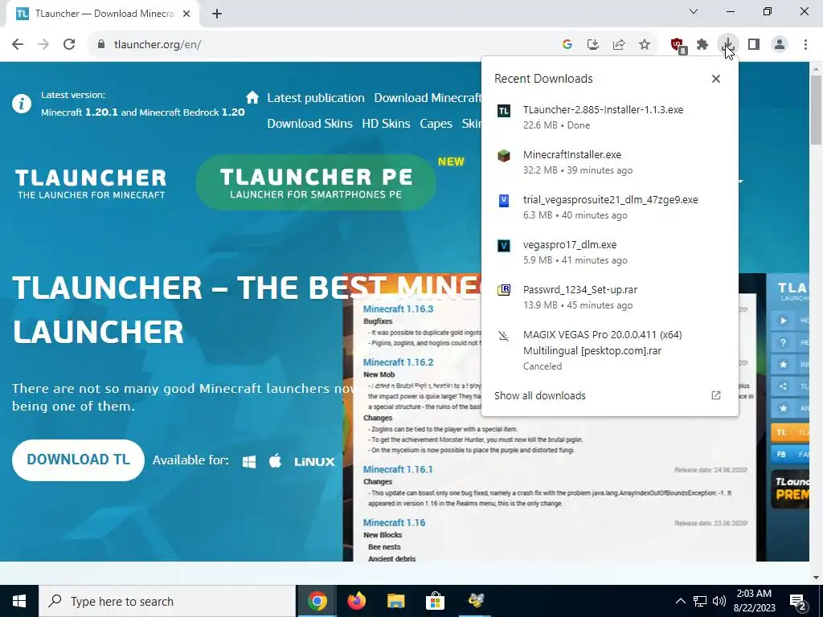The image size is (823, 617).
Task: Click Show all downloads
Action: click(x=539, y=395)
